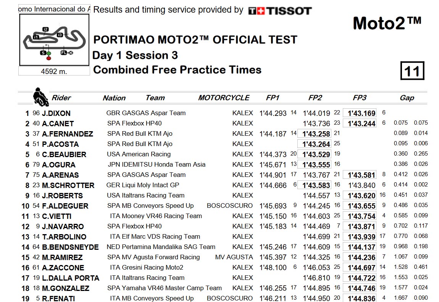This screenshot has height=302, width=439.
Task: Click the circuit track map thumbnail
Action: 54,40
